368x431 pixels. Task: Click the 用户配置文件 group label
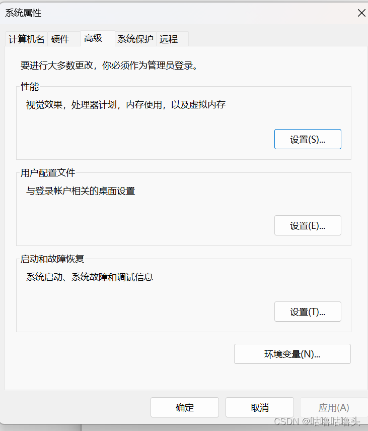point(48,173)
